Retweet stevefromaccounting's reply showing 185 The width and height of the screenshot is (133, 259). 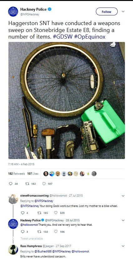(39, 213)
